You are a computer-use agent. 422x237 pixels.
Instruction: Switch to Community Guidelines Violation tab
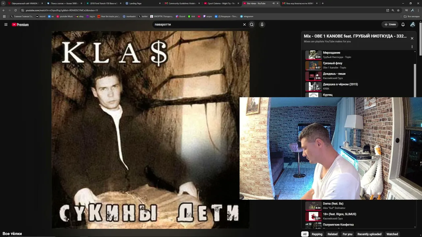(x=182, y=3)
